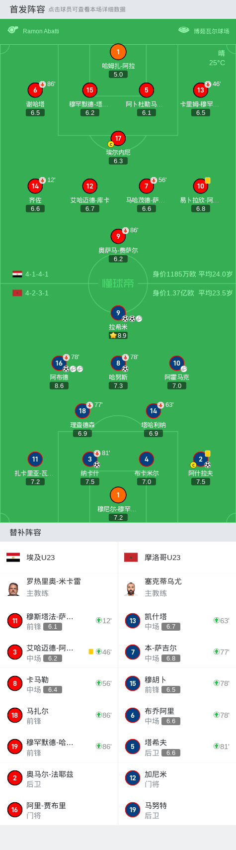Select Morocco captain number 2 阿什拉夫 badge

pyautogui.click(x=200, y=459)
